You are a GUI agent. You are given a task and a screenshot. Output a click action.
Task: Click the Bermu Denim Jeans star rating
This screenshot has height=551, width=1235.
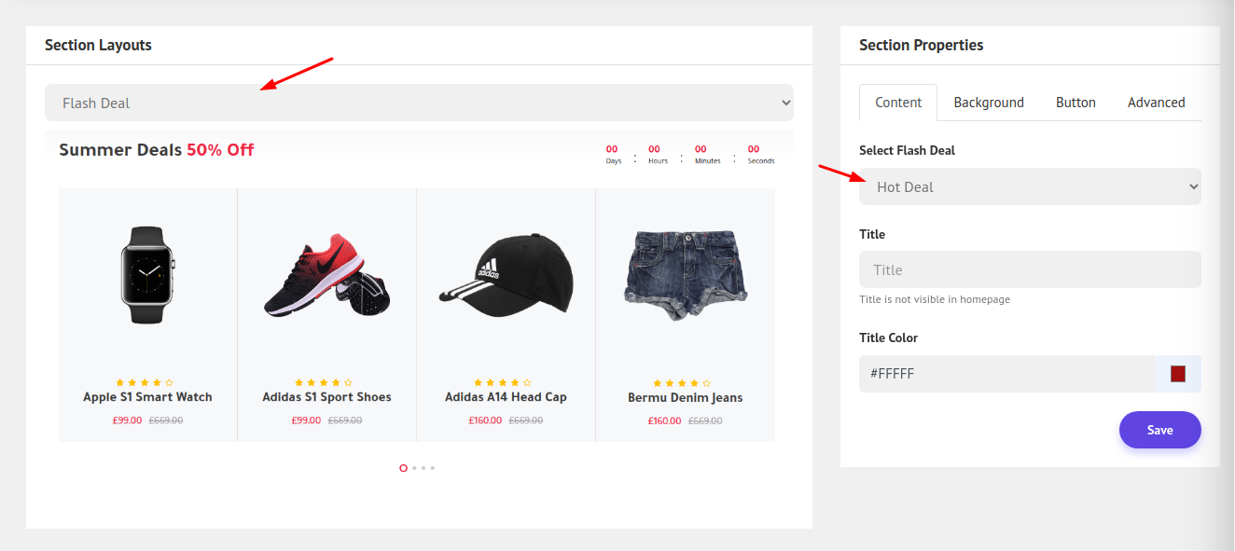681,382
